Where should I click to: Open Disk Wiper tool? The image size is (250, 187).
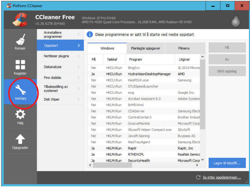(x=60, y=99)
